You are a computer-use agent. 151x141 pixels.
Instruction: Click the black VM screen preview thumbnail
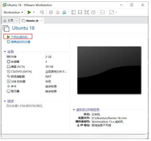[x=109, y=70]
